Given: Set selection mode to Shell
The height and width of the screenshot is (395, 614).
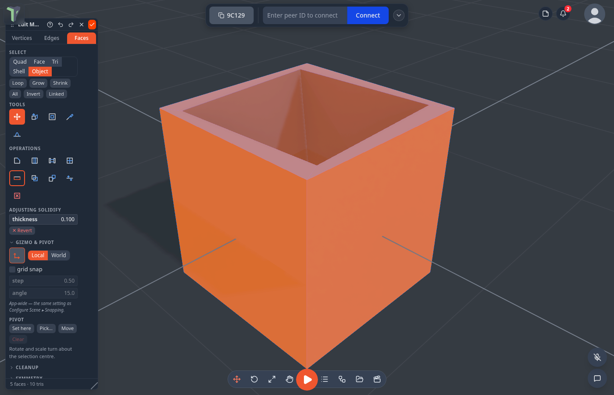Looking at the screenshot, I should coord(19,72).
